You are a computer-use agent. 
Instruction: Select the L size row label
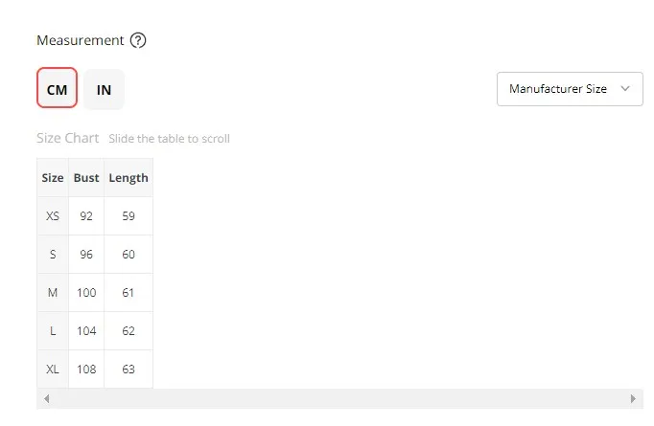53,331
